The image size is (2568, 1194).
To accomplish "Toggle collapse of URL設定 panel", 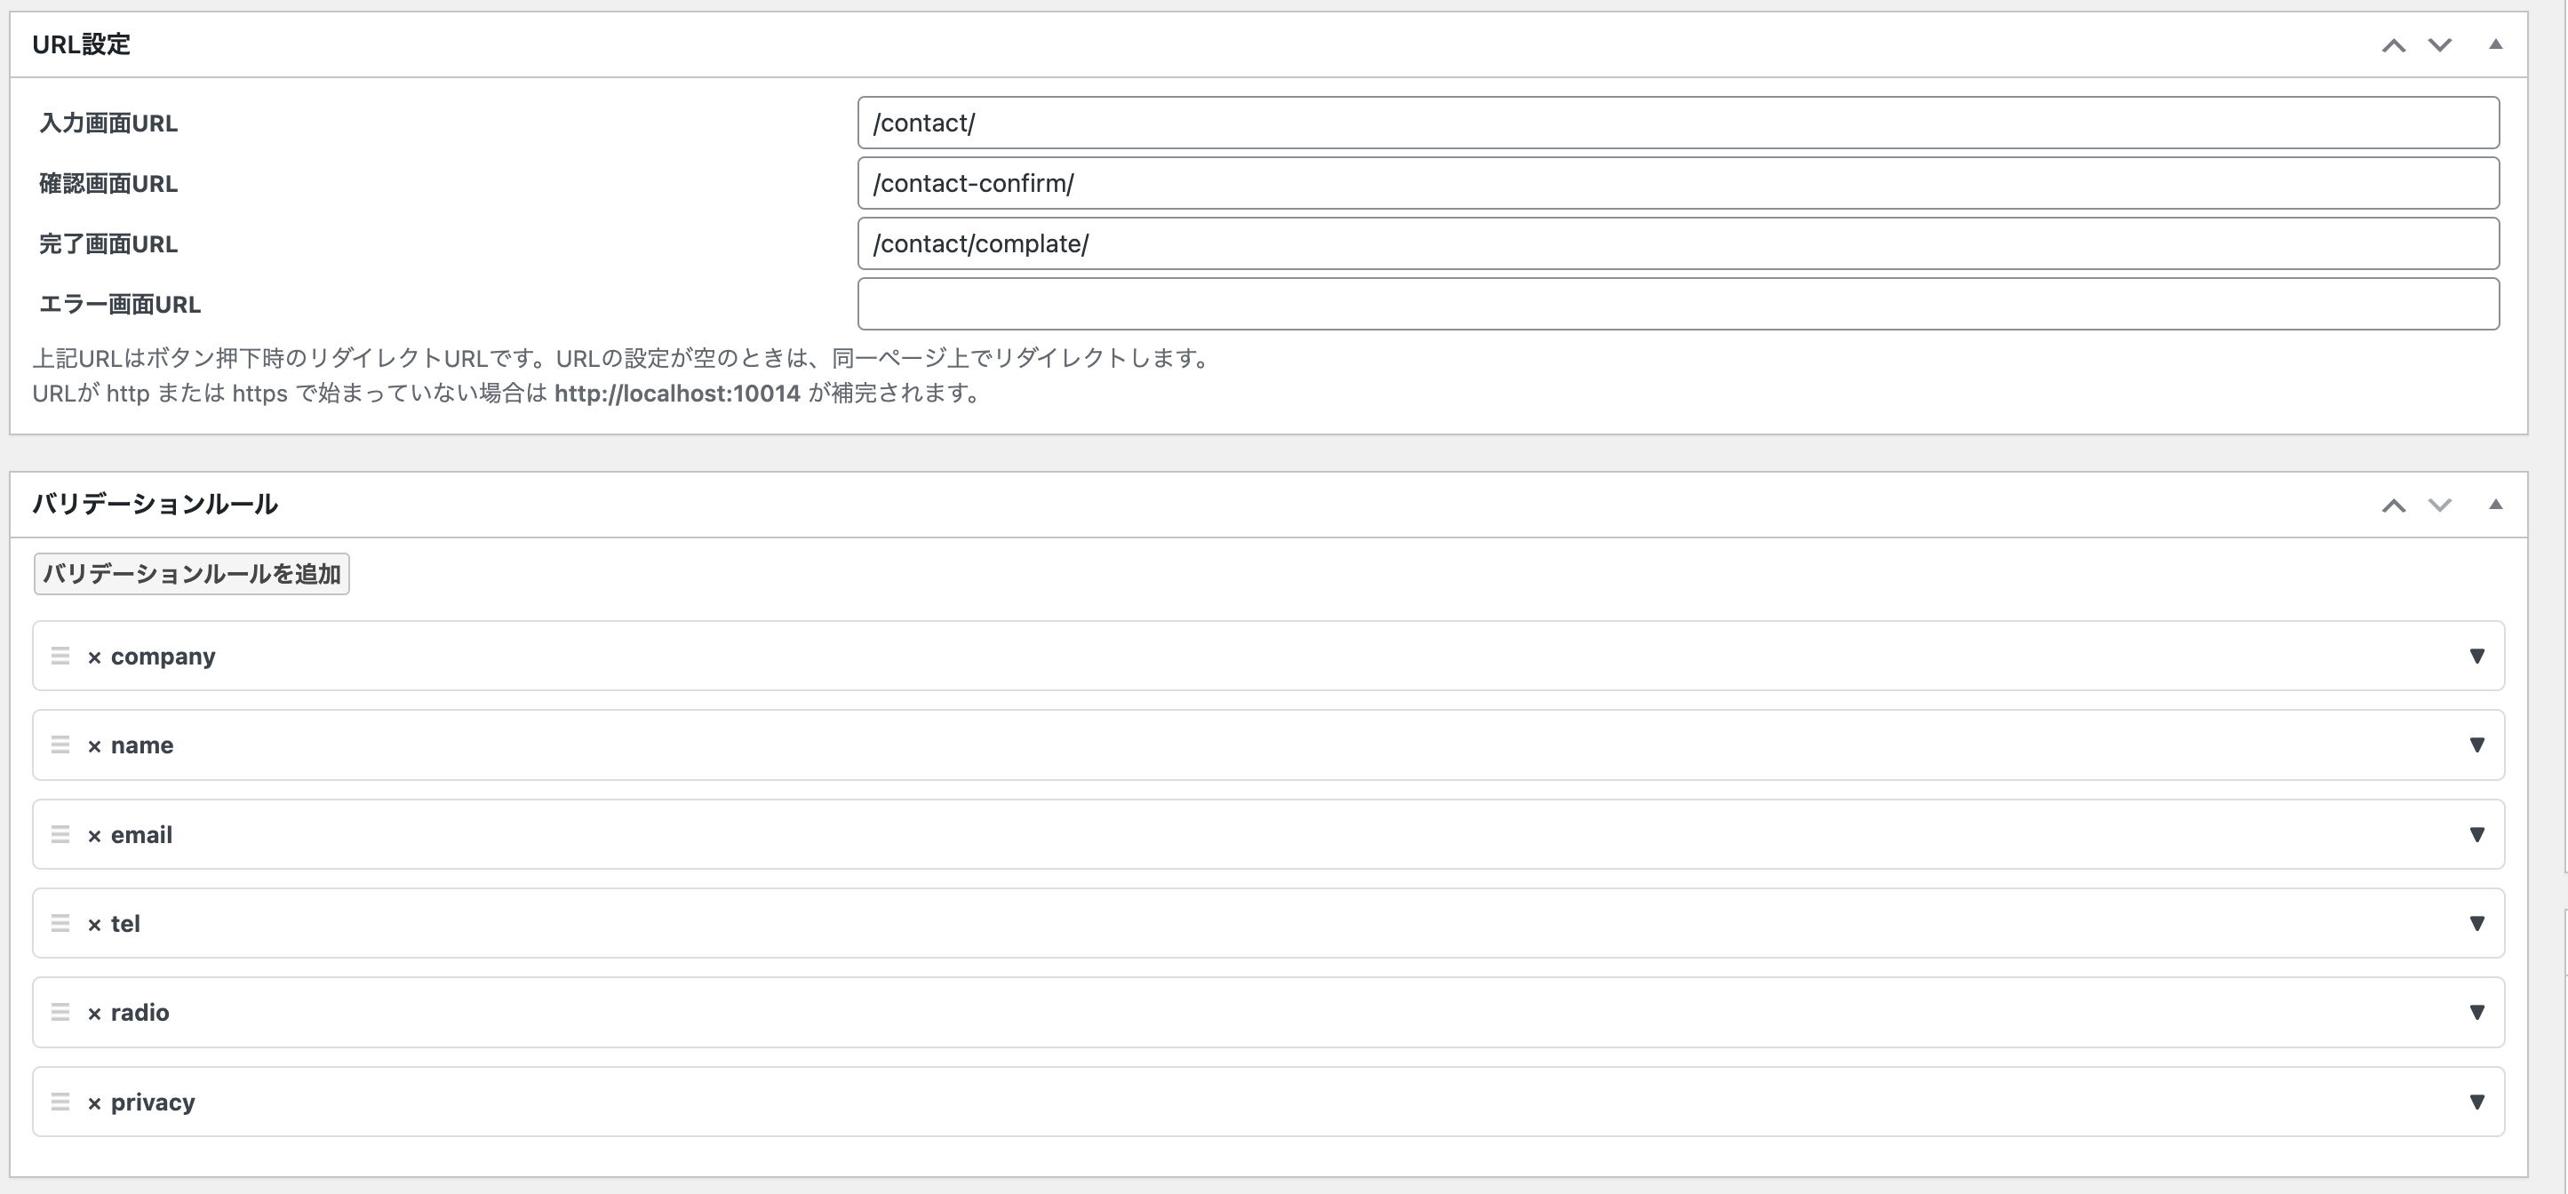I will click(x=2495, y=44).
